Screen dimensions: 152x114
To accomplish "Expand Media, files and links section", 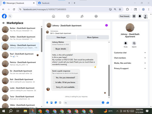I will click(x=130, y=63).
